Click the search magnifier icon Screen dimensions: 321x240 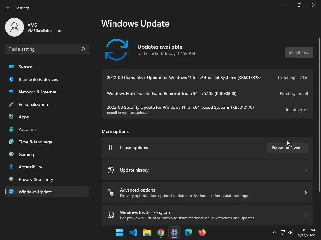83,49
